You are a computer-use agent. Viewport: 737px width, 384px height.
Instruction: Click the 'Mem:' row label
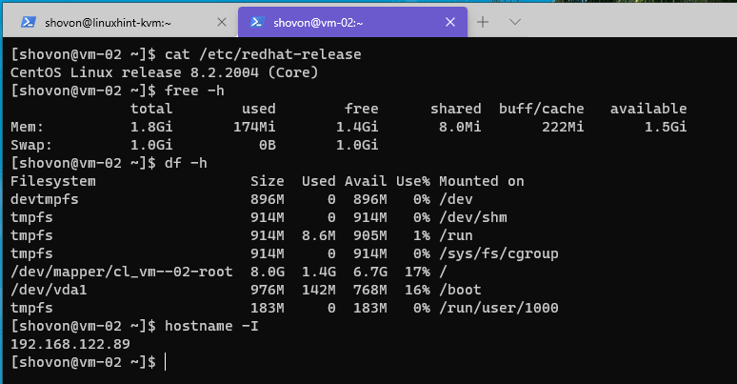28,127
